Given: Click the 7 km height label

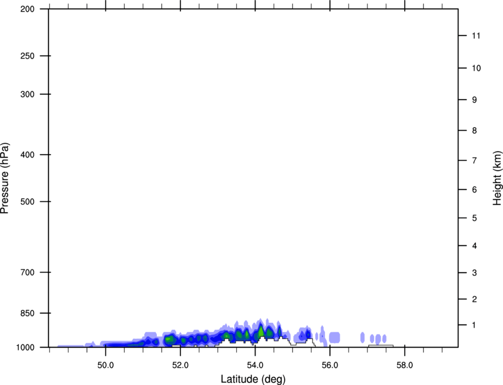Looking at the screenshot, I should click(475, 161).
